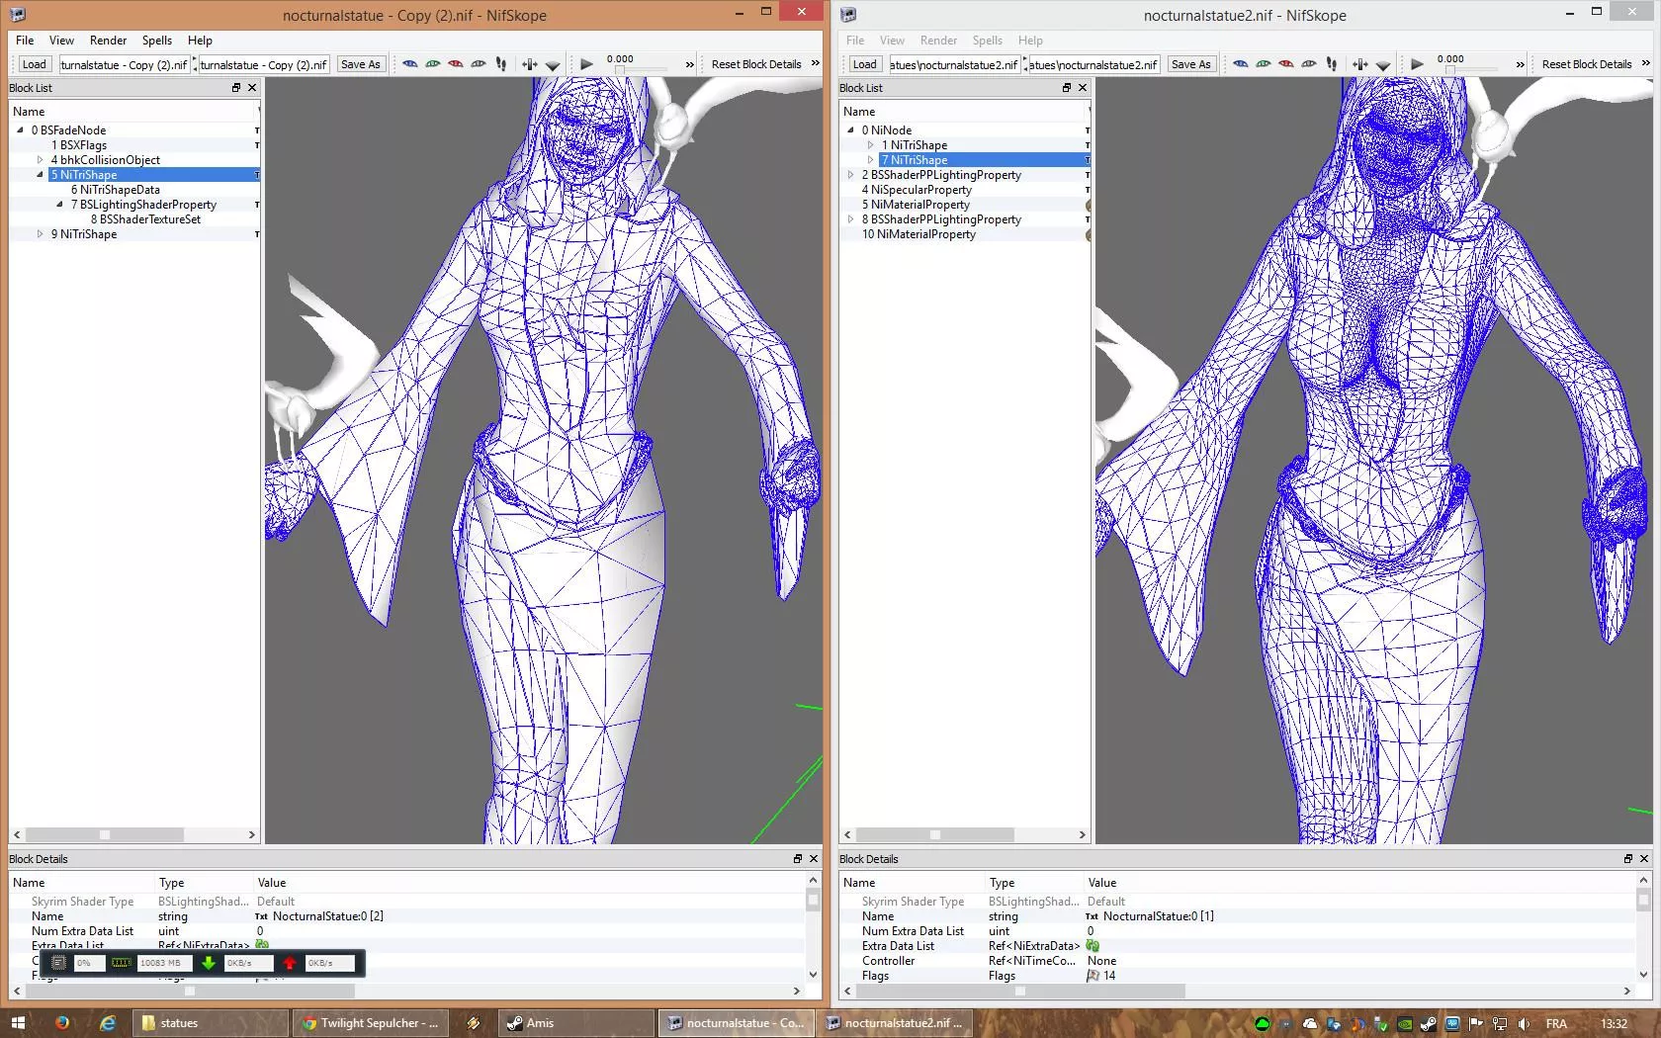This screenshot has height=1038, width=1661.
Task: Select 6 NiTriShapeData block
Action: [x=115, y=190]
